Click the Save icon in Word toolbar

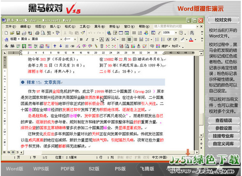click(19, 33)
